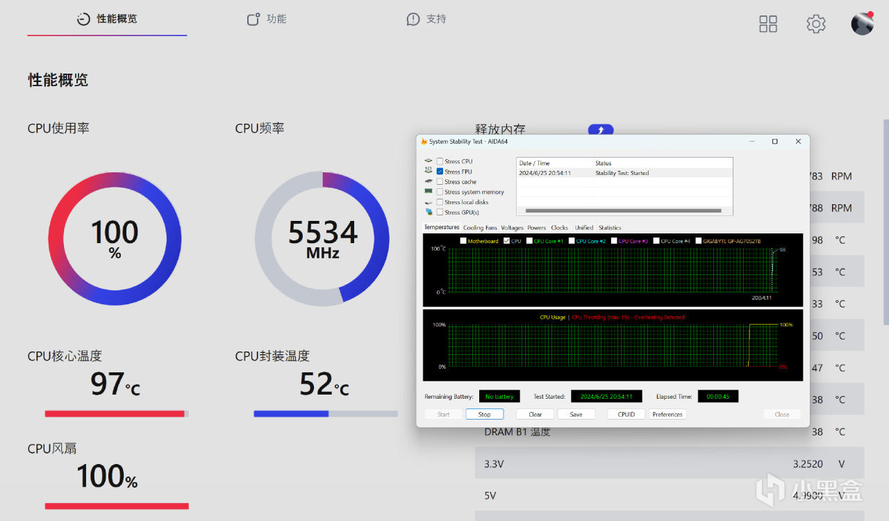Click the horizontal scrollbar in status log
889x521 pixels.
click(624, 211)
